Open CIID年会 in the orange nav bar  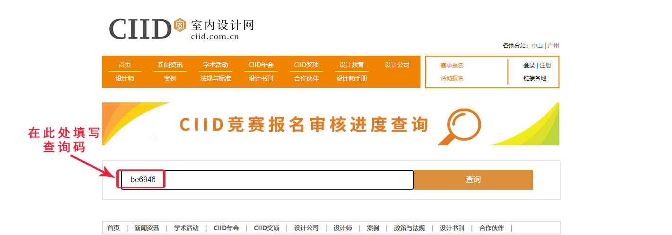click(x=261, y=65)
